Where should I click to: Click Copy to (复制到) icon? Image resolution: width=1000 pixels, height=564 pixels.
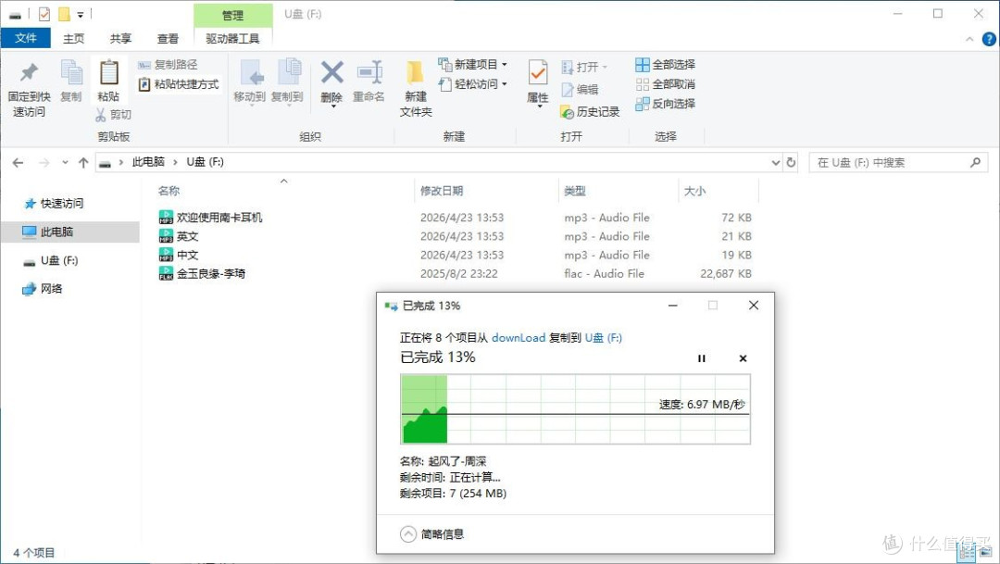[289, 73]
